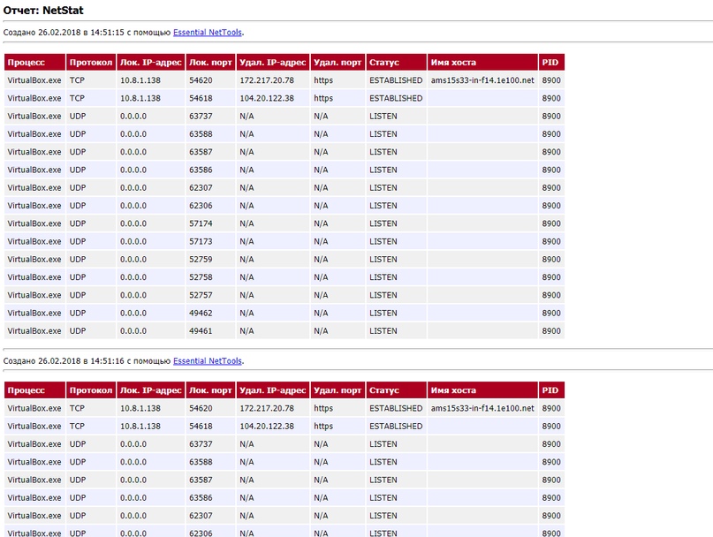The width and height of the screenshot is (713, 537).
Task: Click local port 57173 cell
Action: tap(201, 241)
